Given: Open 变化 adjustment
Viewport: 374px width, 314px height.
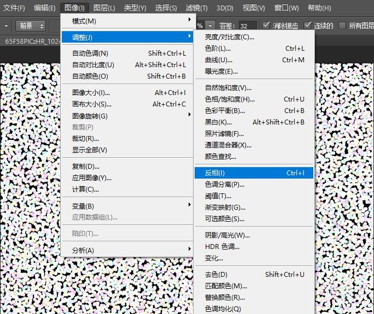Looking at the screenshot, I should click(x=254, y=258).
